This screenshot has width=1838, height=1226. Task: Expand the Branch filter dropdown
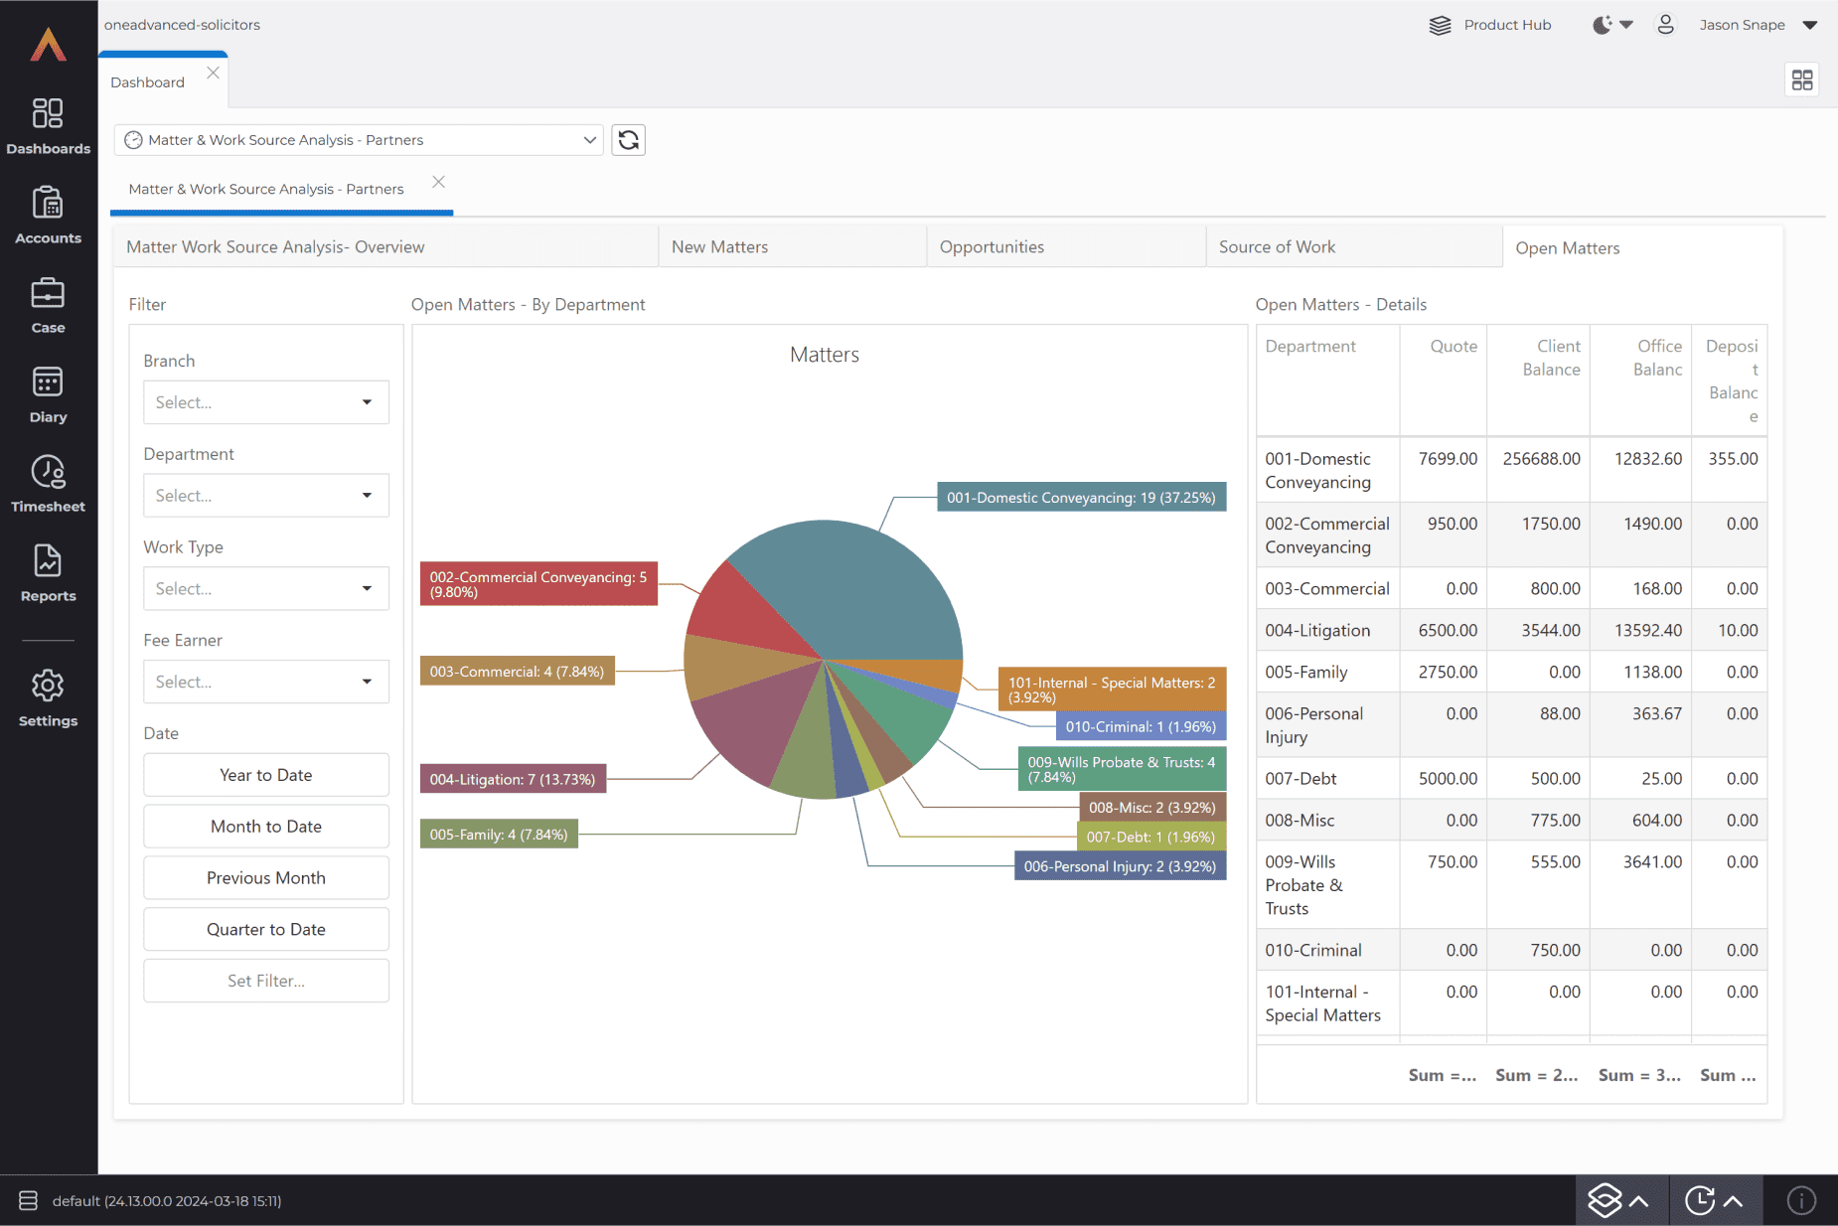tap(265, 402)
